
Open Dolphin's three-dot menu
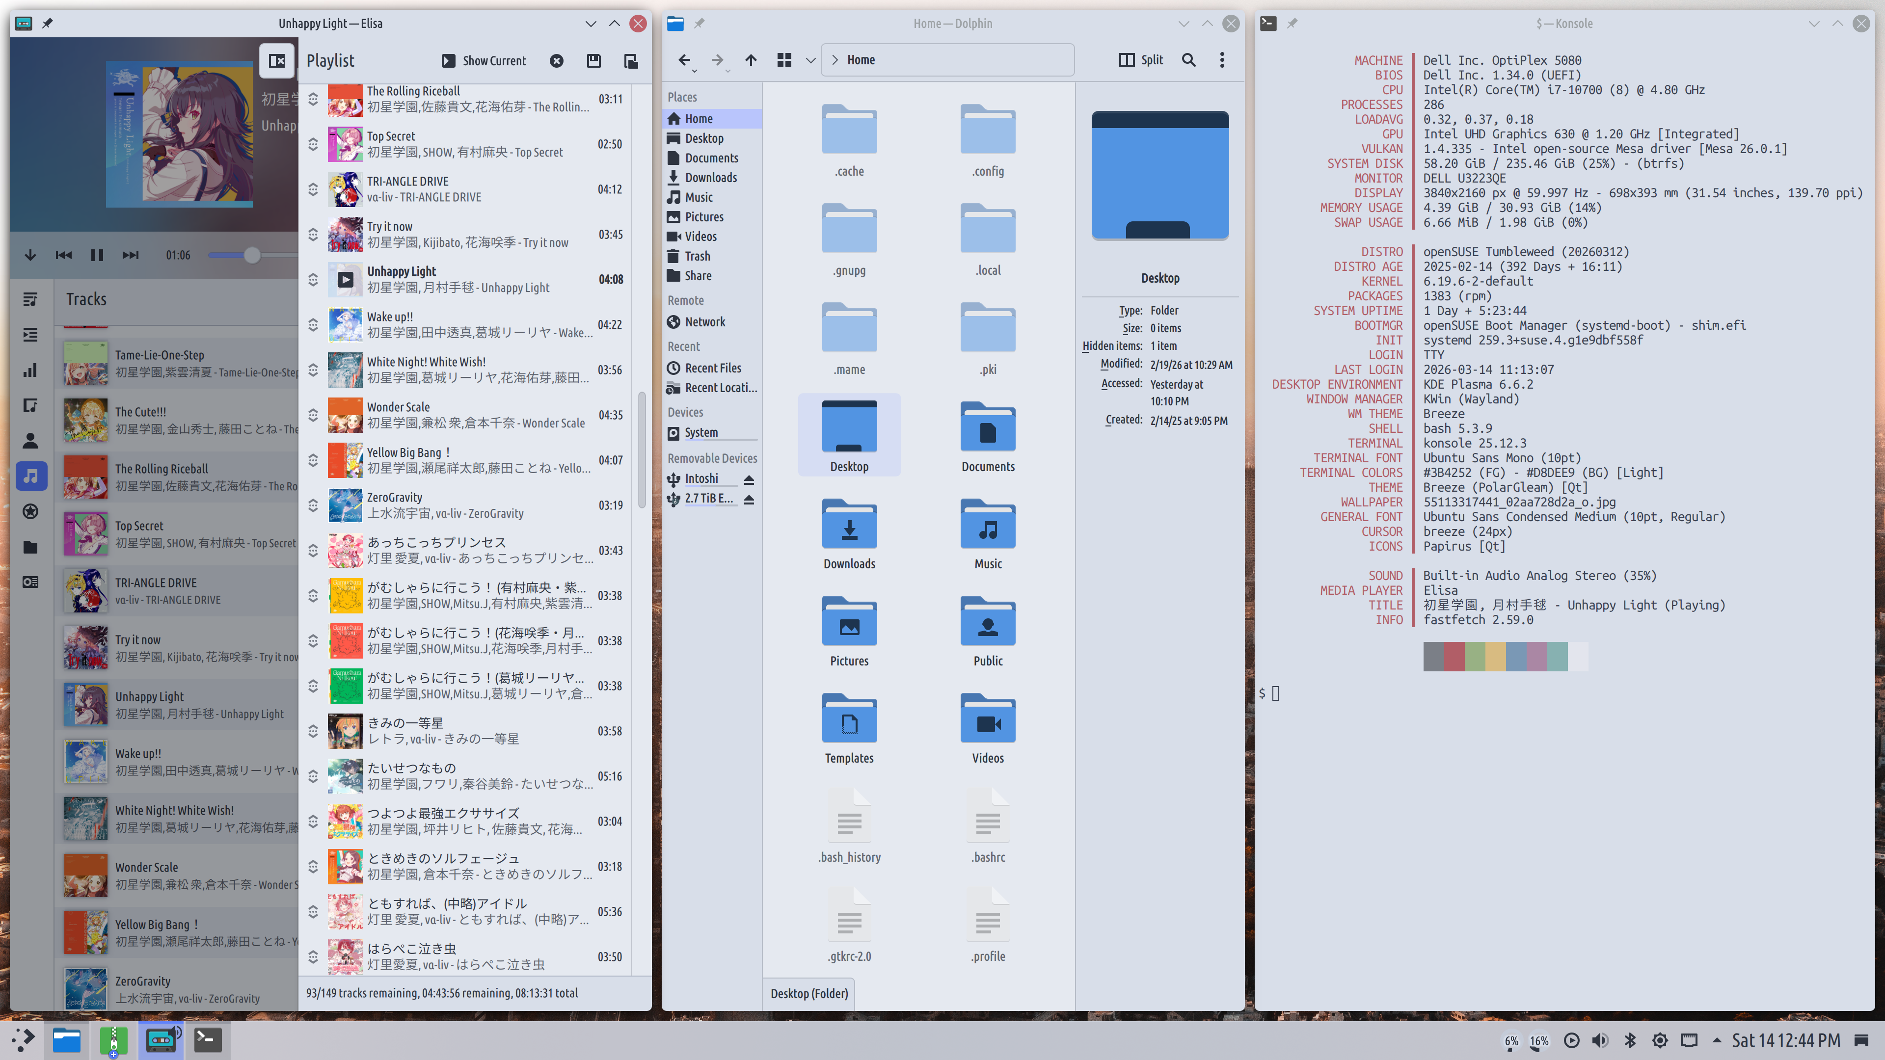click(1221, 60)
